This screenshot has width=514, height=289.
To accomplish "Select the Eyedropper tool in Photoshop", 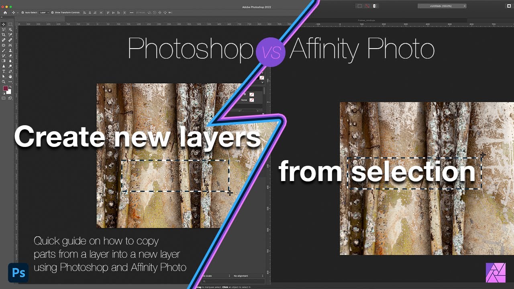I will click(10, 35).
